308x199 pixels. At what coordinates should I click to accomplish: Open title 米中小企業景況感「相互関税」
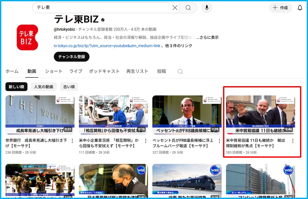point(109,143)
